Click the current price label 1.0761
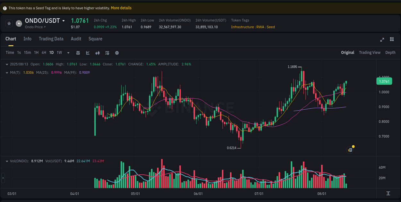This screenshot has width=401, height=202. click(x=384, y=81)
